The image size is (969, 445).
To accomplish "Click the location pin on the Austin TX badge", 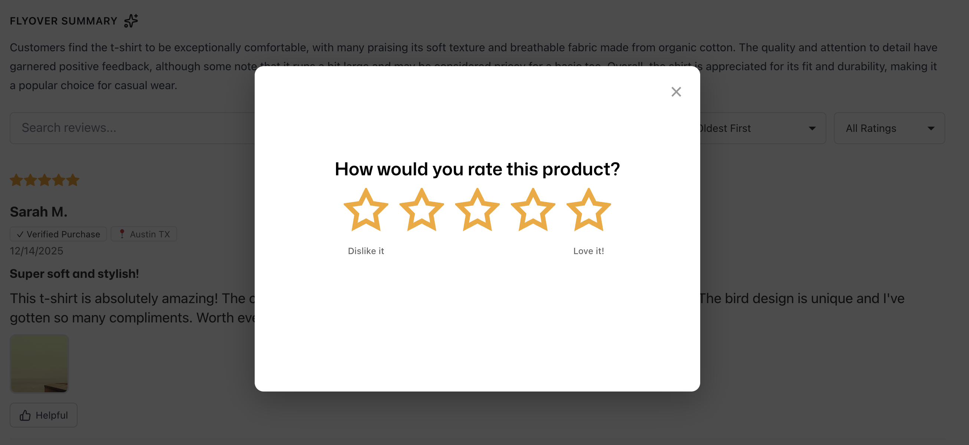I will 122,233.
